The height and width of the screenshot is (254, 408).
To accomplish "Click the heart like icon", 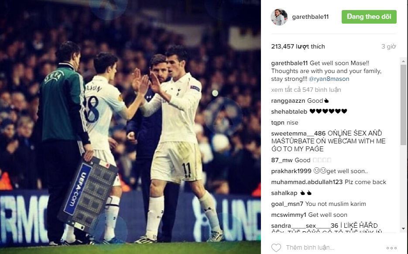I will 276,247.
